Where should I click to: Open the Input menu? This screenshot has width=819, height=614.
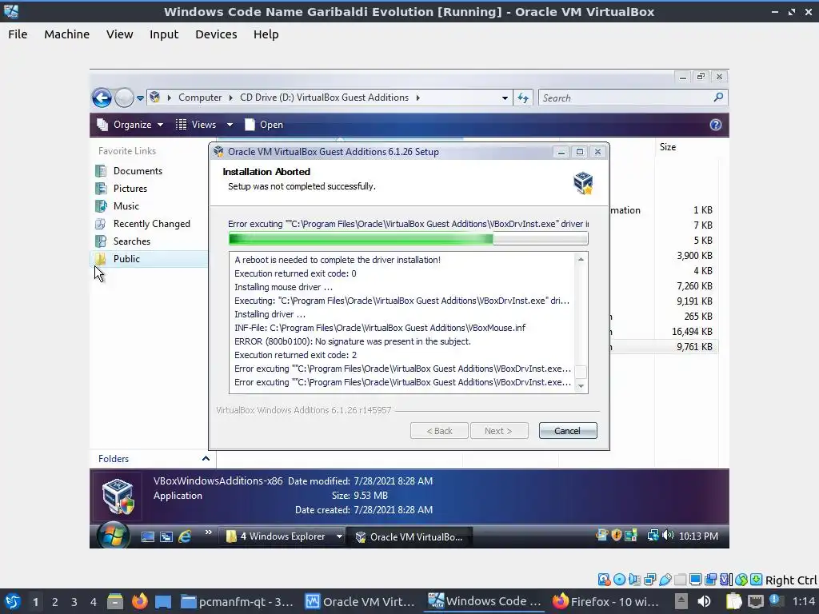tap(164, 34)
